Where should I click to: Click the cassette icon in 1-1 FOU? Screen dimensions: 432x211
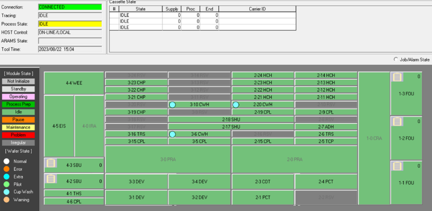pos(397,166)
